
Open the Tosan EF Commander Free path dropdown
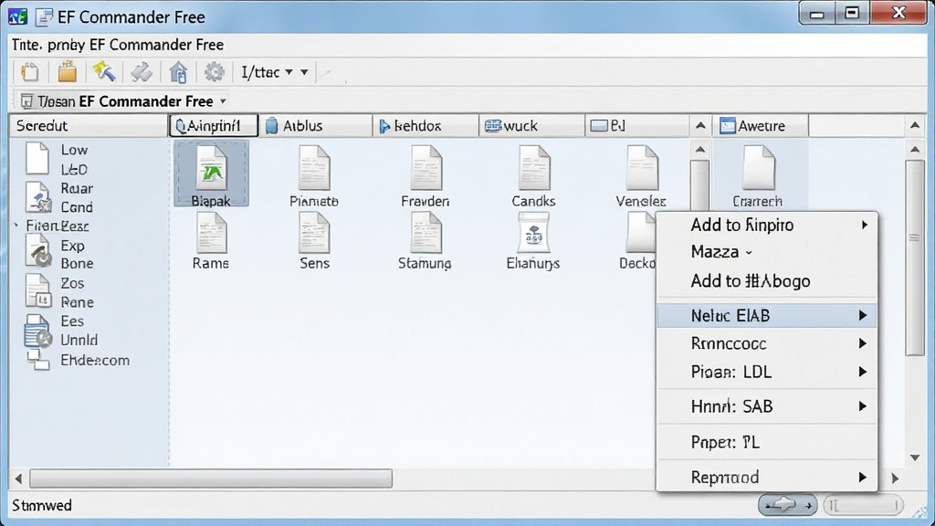223,101
